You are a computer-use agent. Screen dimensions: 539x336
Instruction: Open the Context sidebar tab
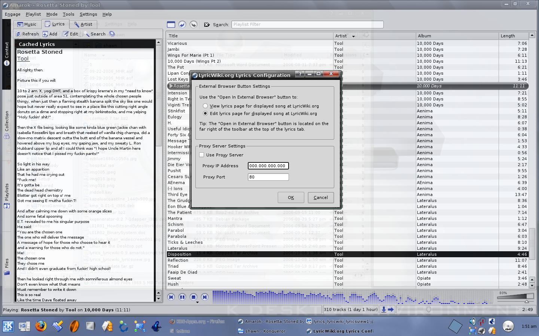pyautogui.click(x=7, y=54)
